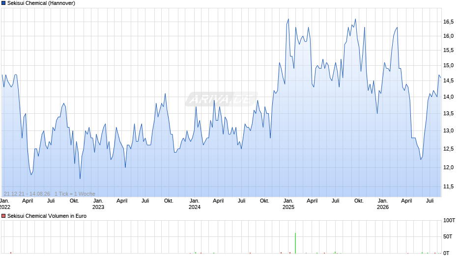Image resolution: width=462 pixels, height=258 pixels.
Task: Click the 14,5 price axis label
Action: 448,80
